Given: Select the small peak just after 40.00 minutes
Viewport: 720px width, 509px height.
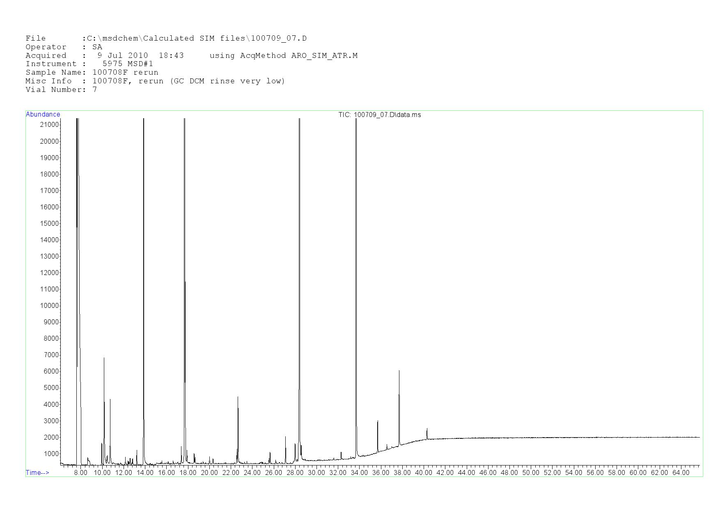Looking at the screenshot, I should 427,429.
